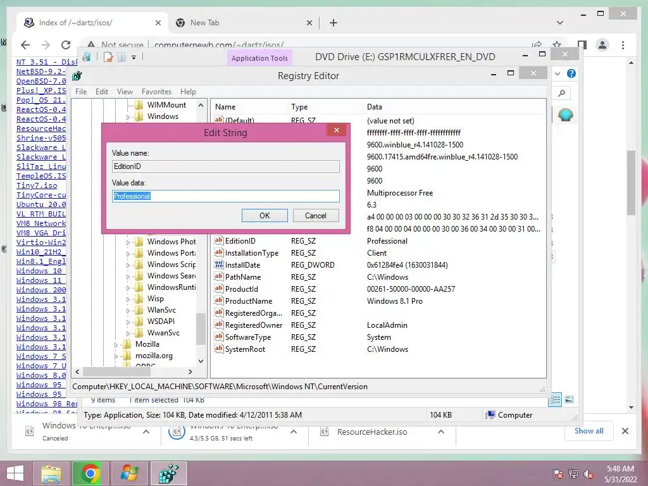The height and width of the screenshot is (486, 648).
Task: Click the RegisteredOrganization value icon
Action: click(x=218, y=313)
